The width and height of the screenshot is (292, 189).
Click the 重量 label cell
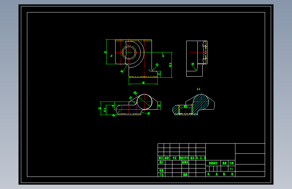[x=224, y=163]
